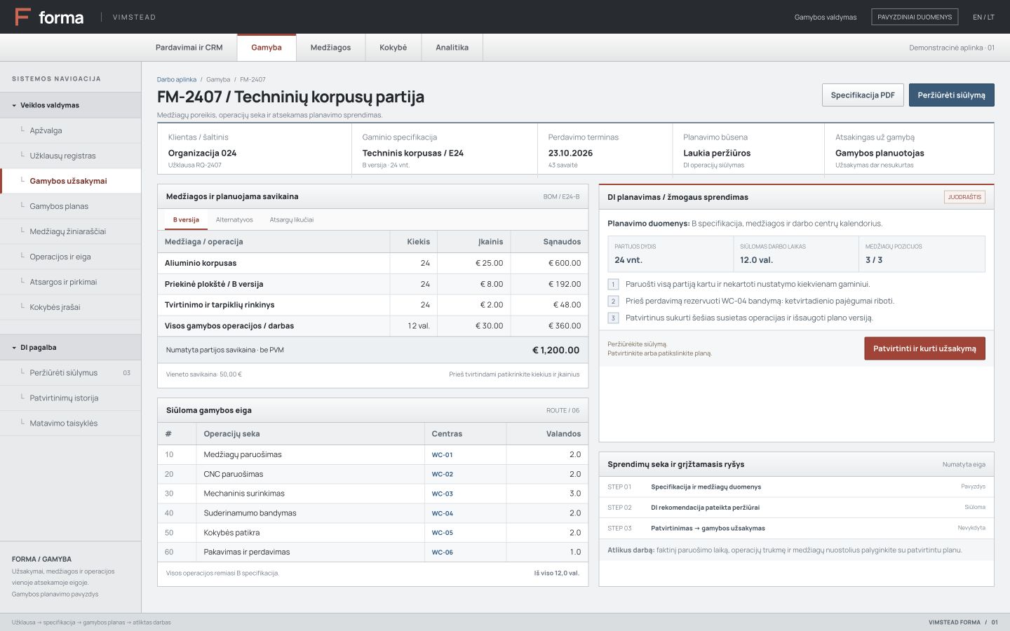The image size is (1010, 631).
Task: Open Peržiūrėti siūlymus in sidebar
Action: click(70, 373)
